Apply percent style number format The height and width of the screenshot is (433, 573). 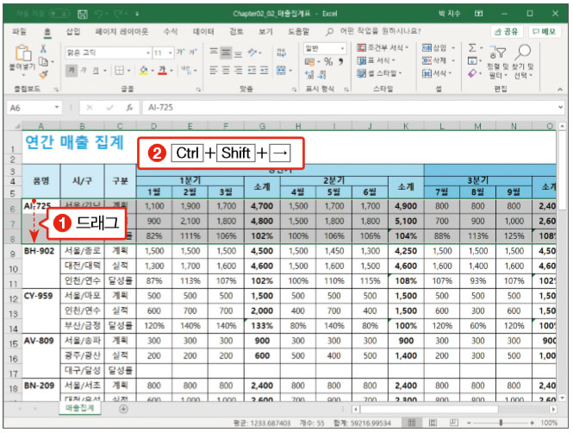coord(328,62)
